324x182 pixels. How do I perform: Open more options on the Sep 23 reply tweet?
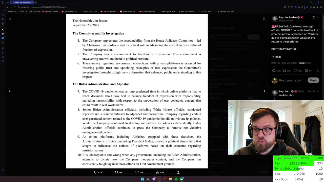click(318, 91)
